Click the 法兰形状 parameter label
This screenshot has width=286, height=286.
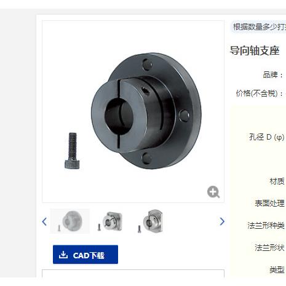click(x=269, y=247)
